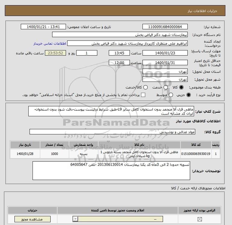
Task: Click the الزامی بودن ارائه مجوز header
Action: [199, 210]
